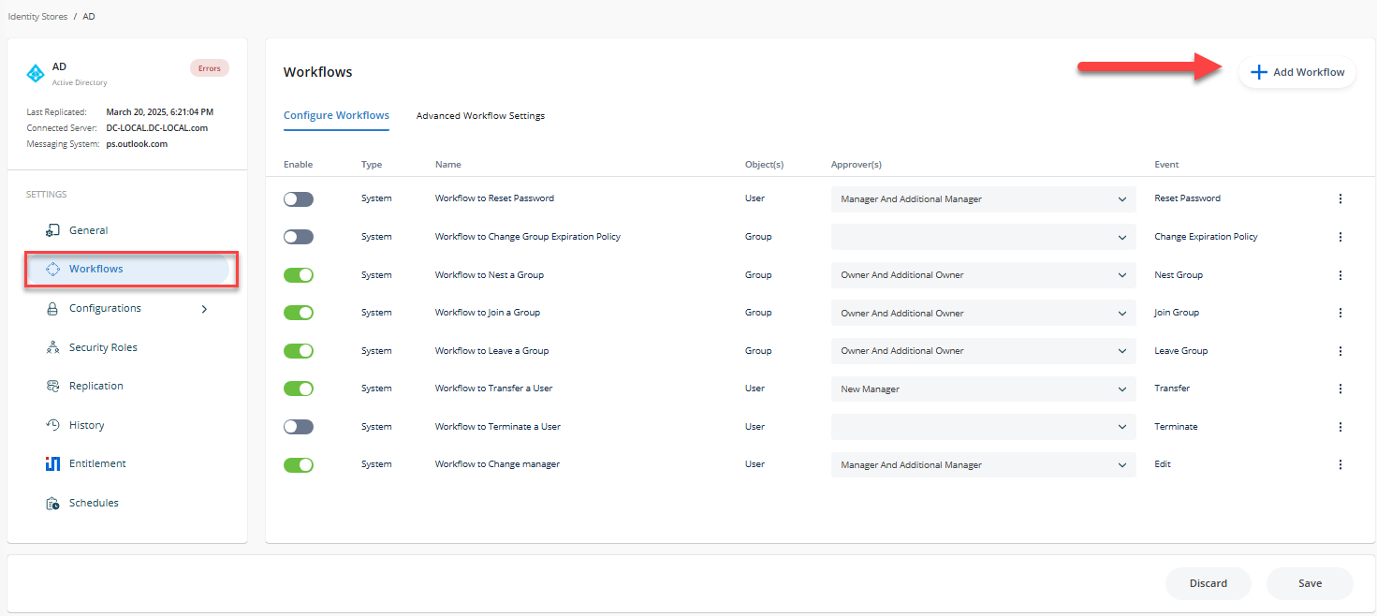Disable the Workflow to Leave a Group toggle
Screen dimensions: 1377x616
[299, 351]
